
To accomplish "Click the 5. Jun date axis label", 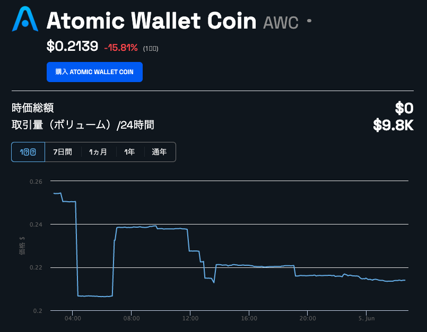I will [366, 318].
